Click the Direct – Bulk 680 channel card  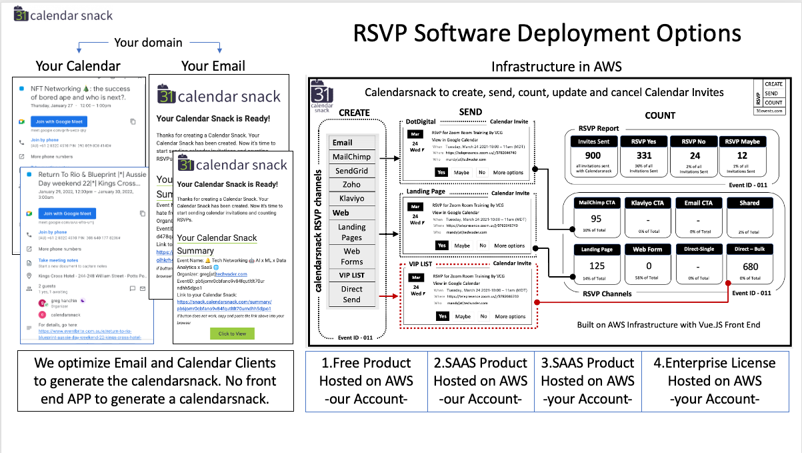749,264
